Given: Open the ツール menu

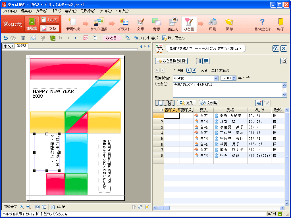Looking at the screenshot, I should pyautogui.click(x=105, y=11).
